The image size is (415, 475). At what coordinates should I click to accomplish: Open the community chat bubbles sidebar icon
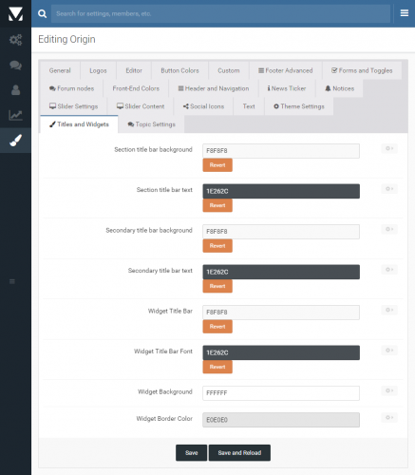point(15,66)
